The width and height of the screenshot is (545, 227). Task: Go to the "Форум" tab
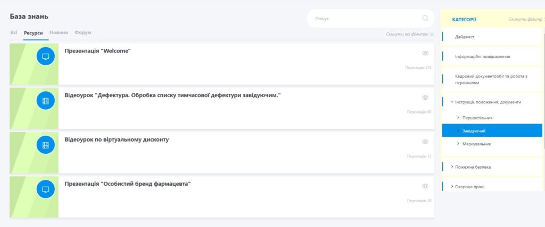pos(83,32)
